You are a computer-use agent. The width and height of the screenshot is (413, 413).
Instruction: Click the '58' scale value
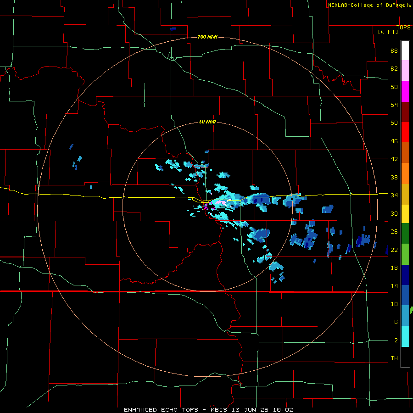tap(394, 87)
